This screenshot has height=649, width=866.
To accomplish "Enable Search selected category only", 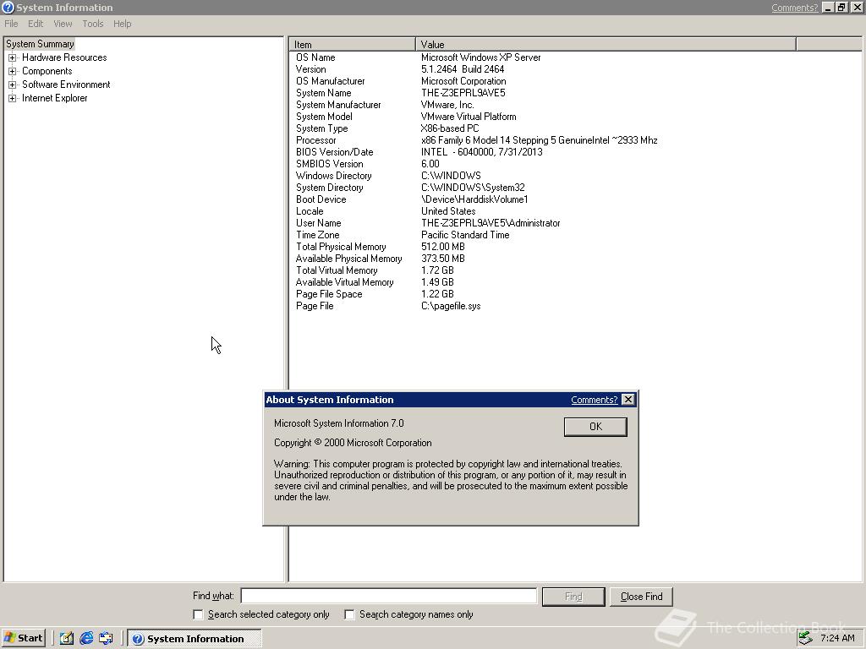I will [198, 614].
